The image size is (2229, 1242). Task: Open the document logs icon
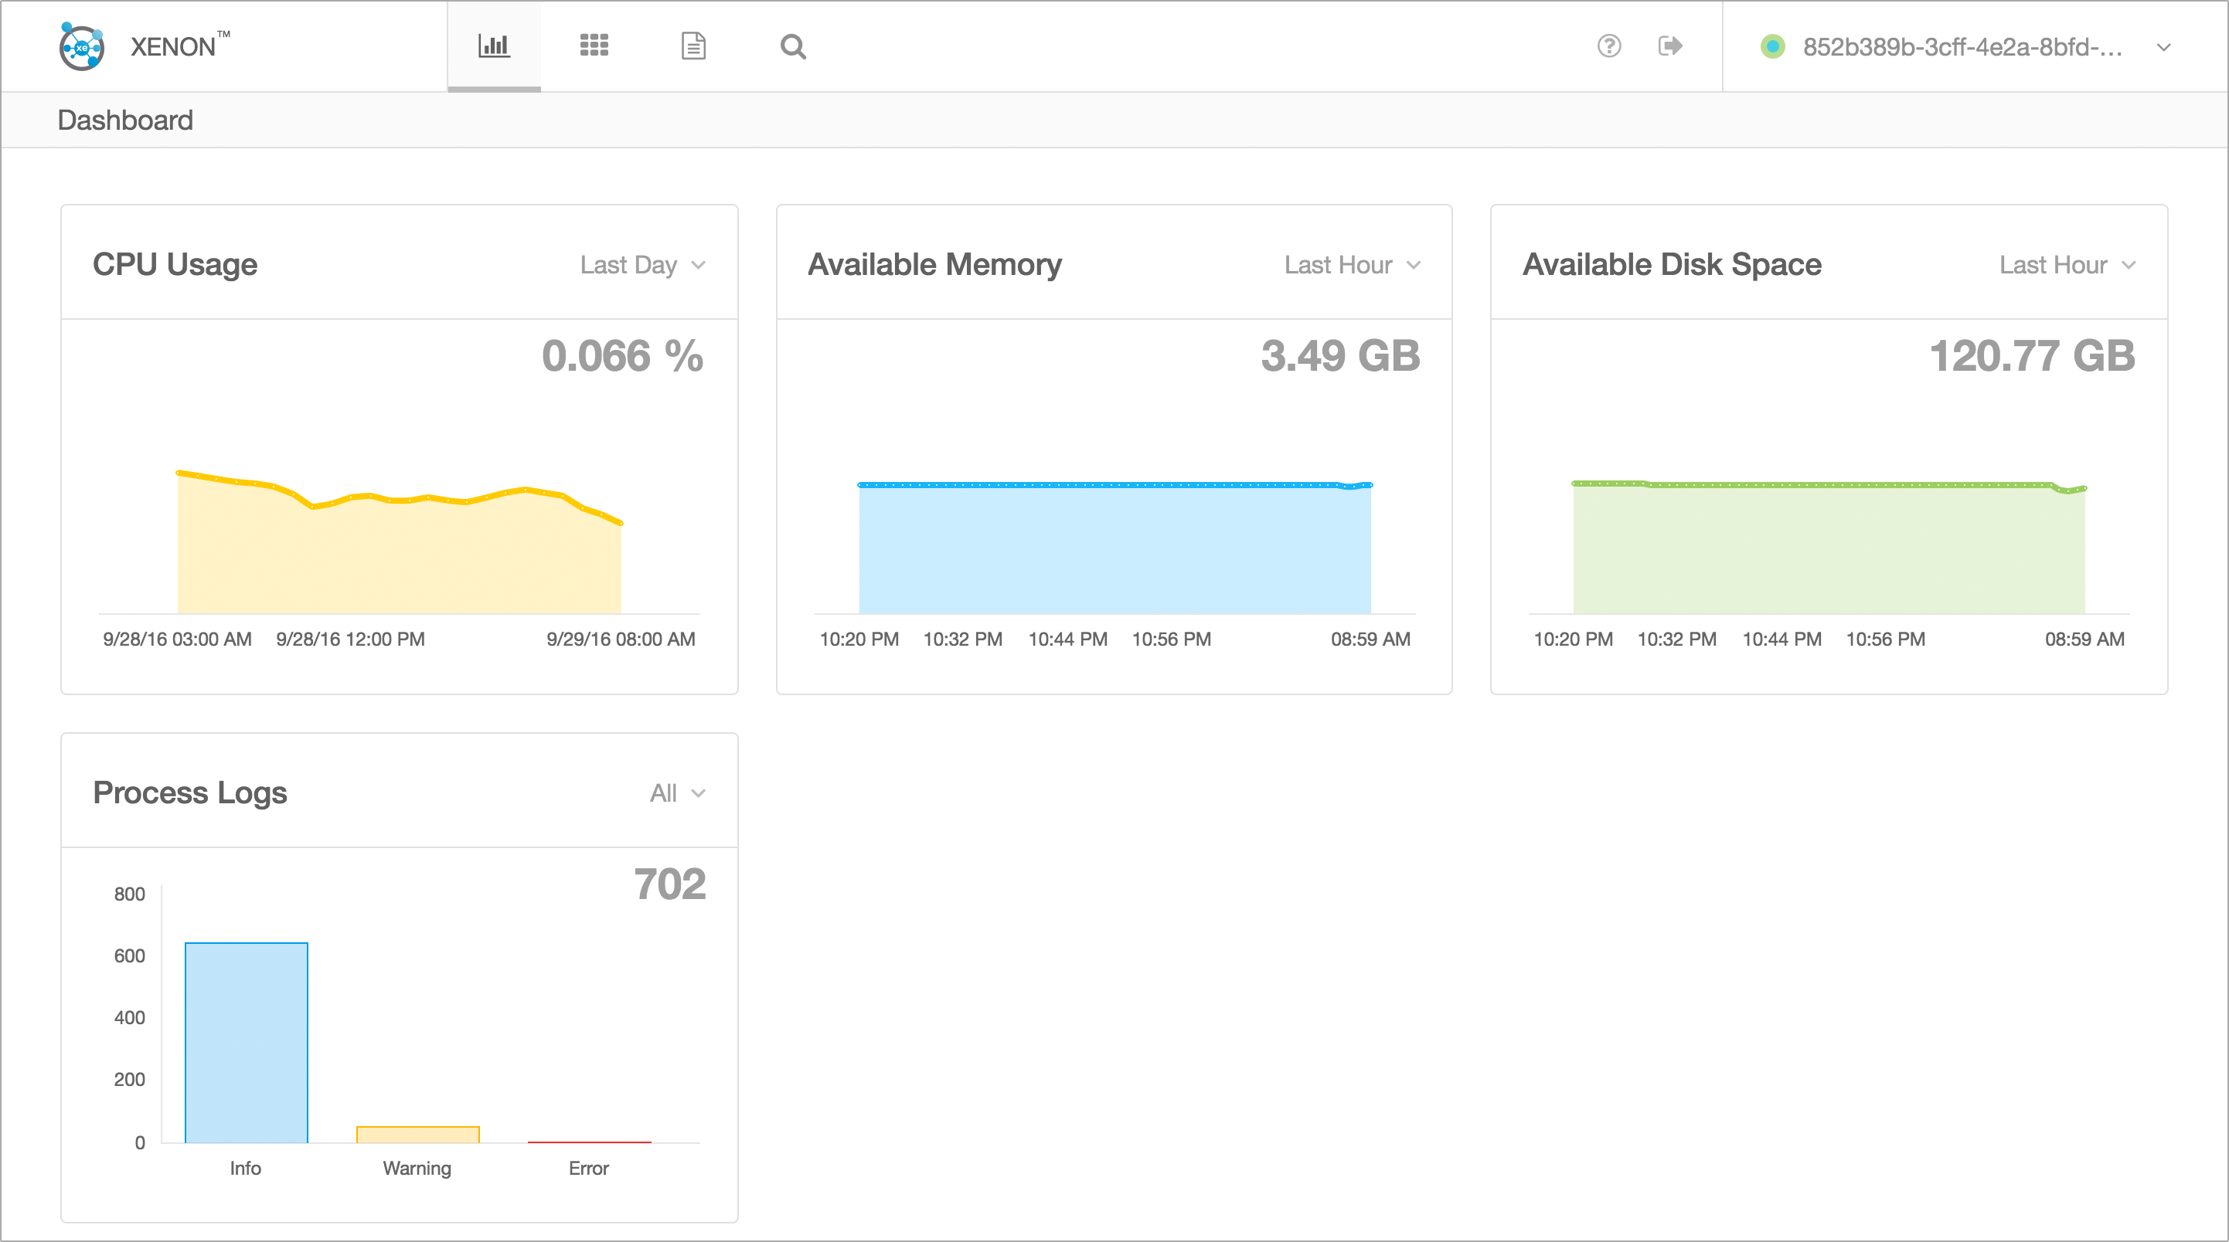[x=693, y=46]
